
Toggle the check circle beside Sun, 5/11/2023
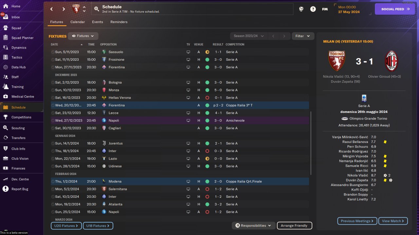point(53,52)
